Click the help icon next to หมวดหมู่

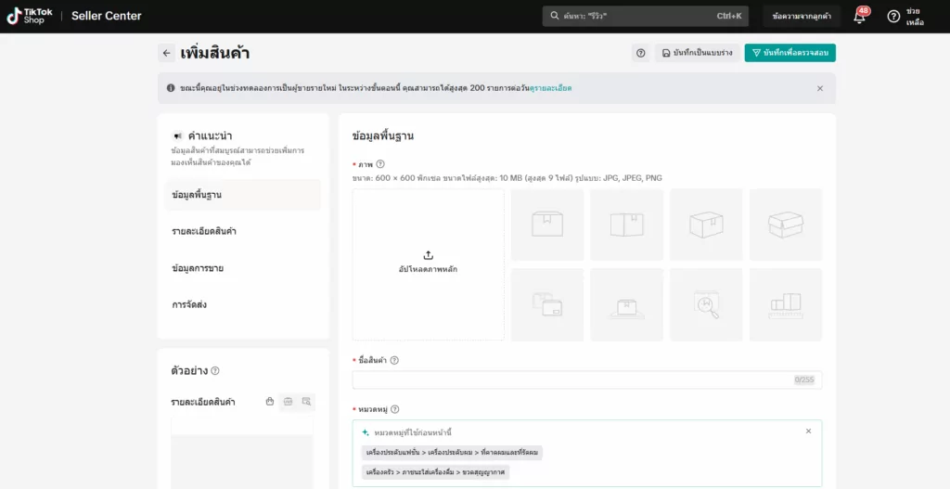(x=394, y=409)
